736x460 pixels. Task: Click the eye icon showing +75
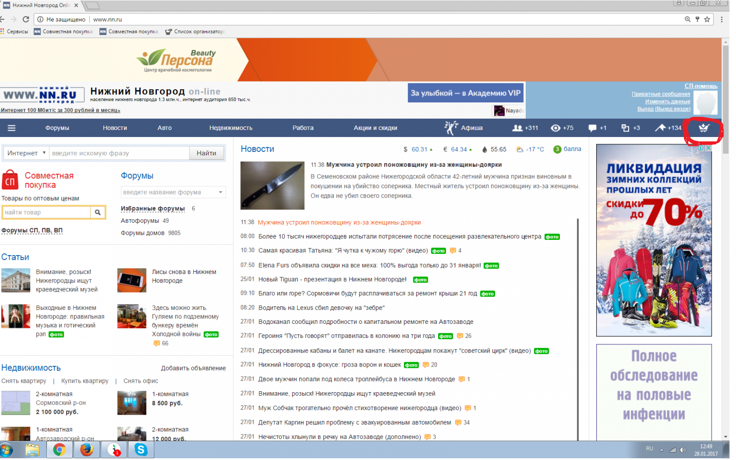(x=555, y=128)
